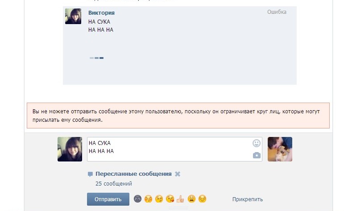Focus the message text input field
Image resolution: width=344 pixels, height=211 pixels.
click(167, 149)
